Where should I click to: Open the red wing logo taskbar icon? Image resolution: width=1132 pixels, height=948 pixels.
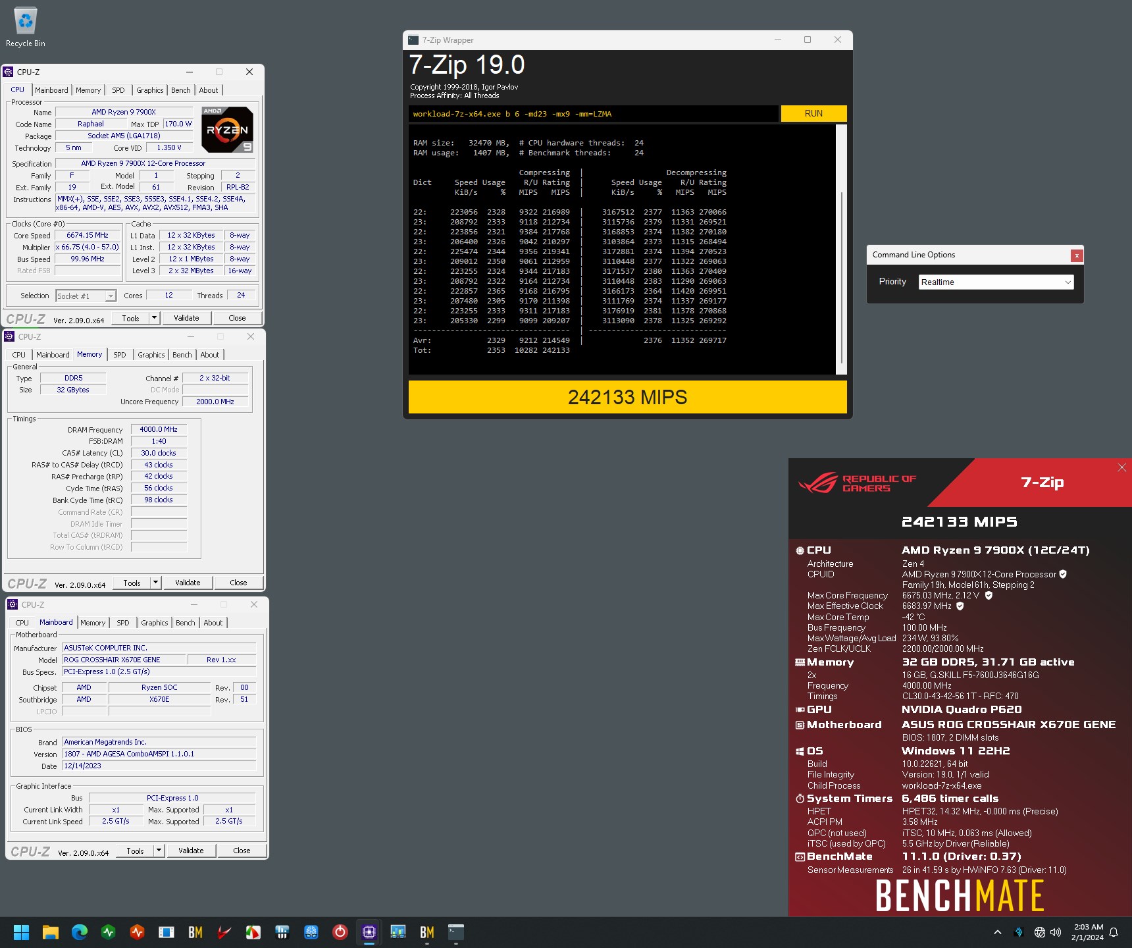[224, 932]
